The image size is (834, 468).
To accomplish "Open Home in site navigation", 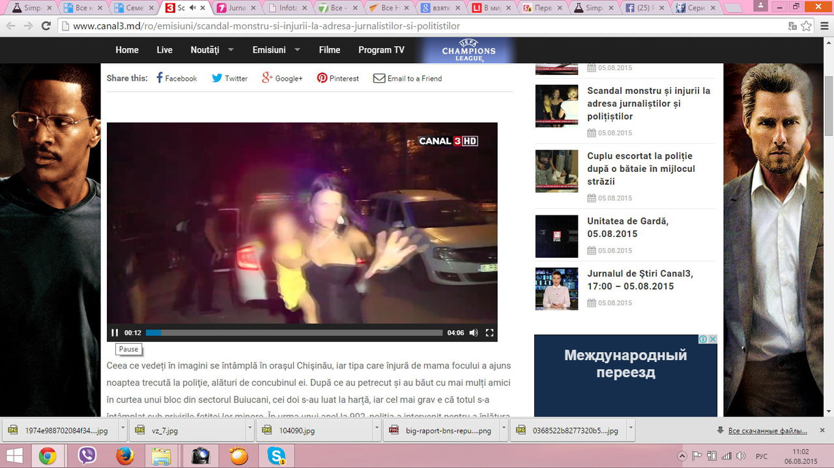I will 127,50.
